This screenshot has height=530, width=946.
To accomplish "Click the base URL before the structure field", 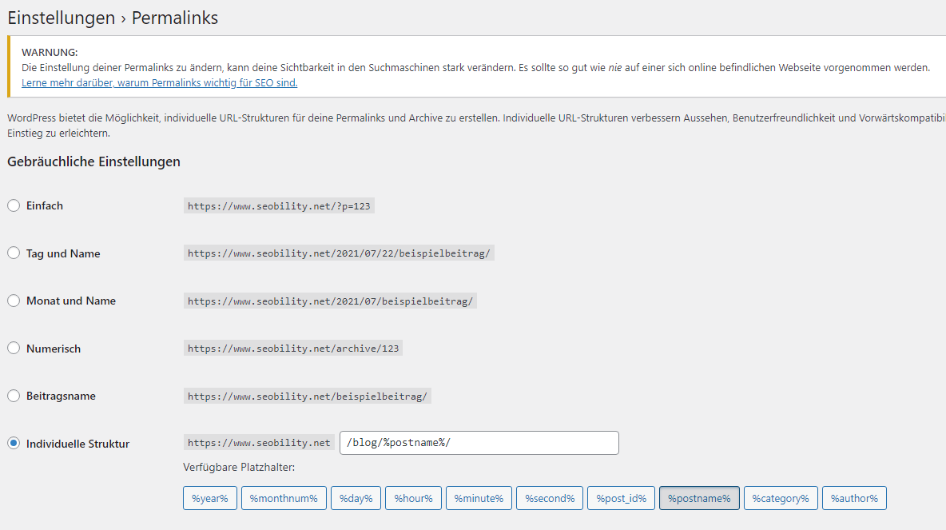I will point(259,443).
